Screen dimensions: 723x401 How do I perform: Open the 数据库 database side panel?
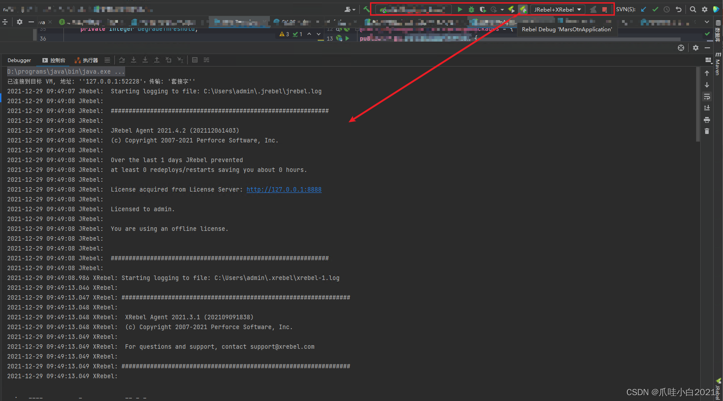[718, 31]
